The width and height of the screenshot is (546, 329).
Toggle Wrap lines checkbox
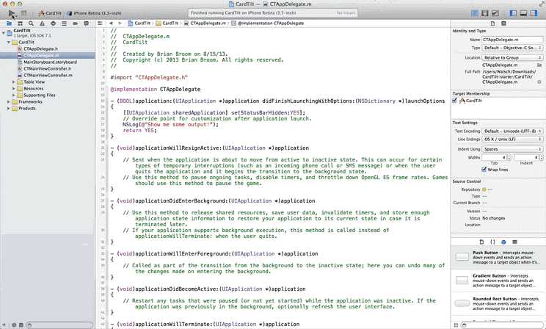pyautogui.click(x=484, y=170)
